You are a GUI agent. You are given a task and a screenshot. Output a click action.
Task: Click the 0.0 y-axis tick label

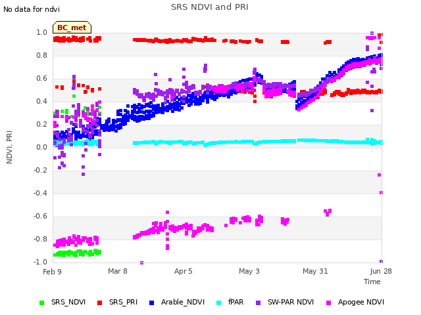pyautogui.click(x=41, y=147)
